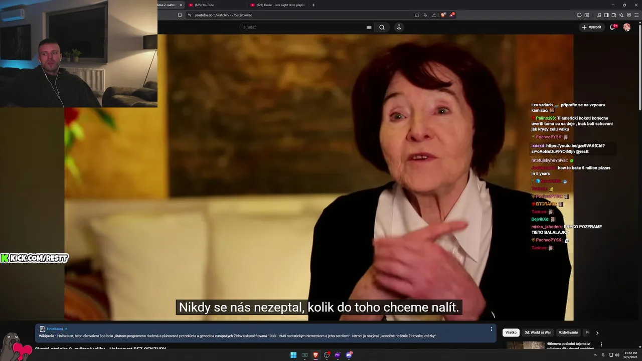Click the bookmark icon left of address bar

180,15
